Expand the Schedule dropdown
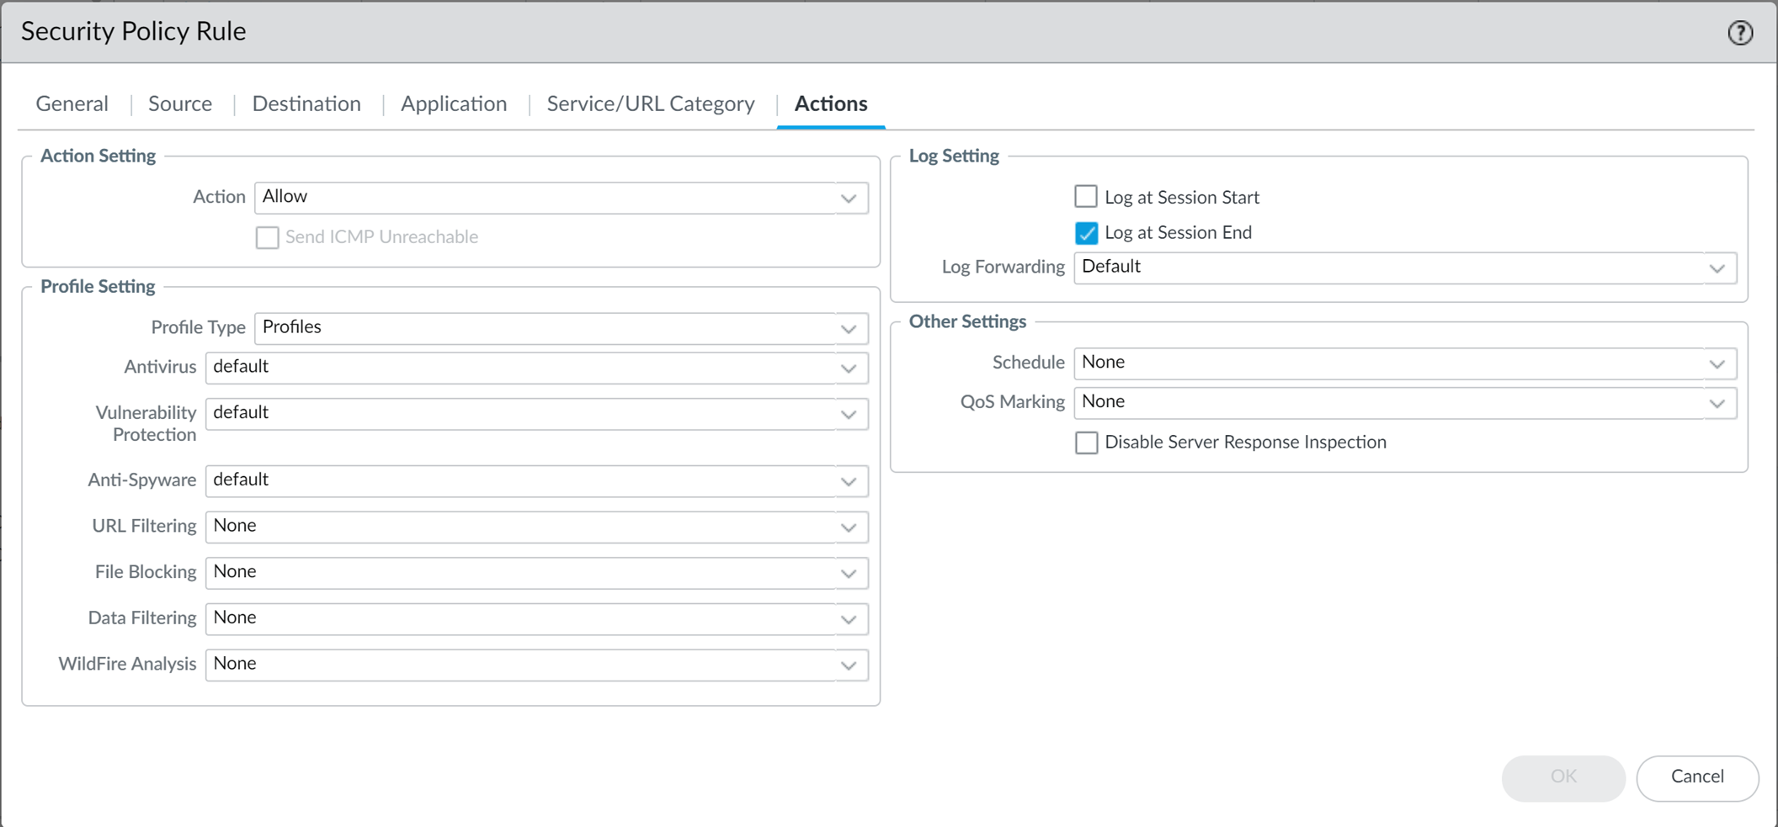The width and height of the screenshot is (1778, 827). 1405,363
